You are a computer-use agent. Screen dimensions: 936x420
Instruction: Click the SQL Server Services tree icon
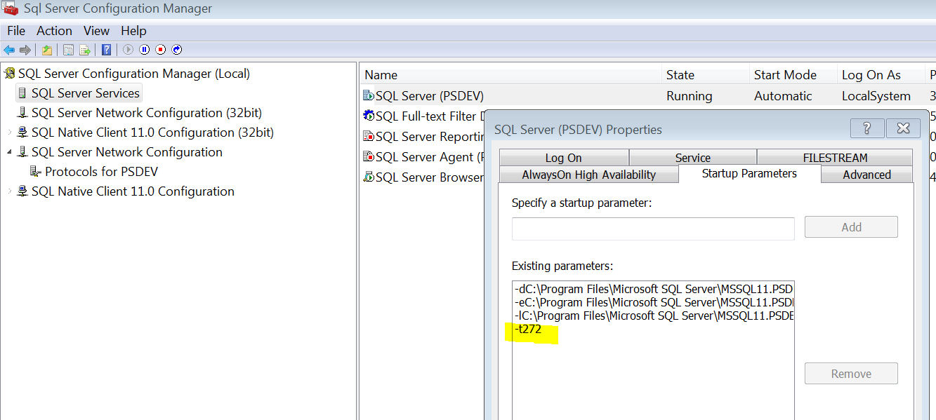click(x=22, y=93)
